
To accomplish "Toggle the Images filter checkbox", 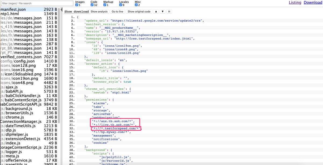I will (x=77, y=5).
